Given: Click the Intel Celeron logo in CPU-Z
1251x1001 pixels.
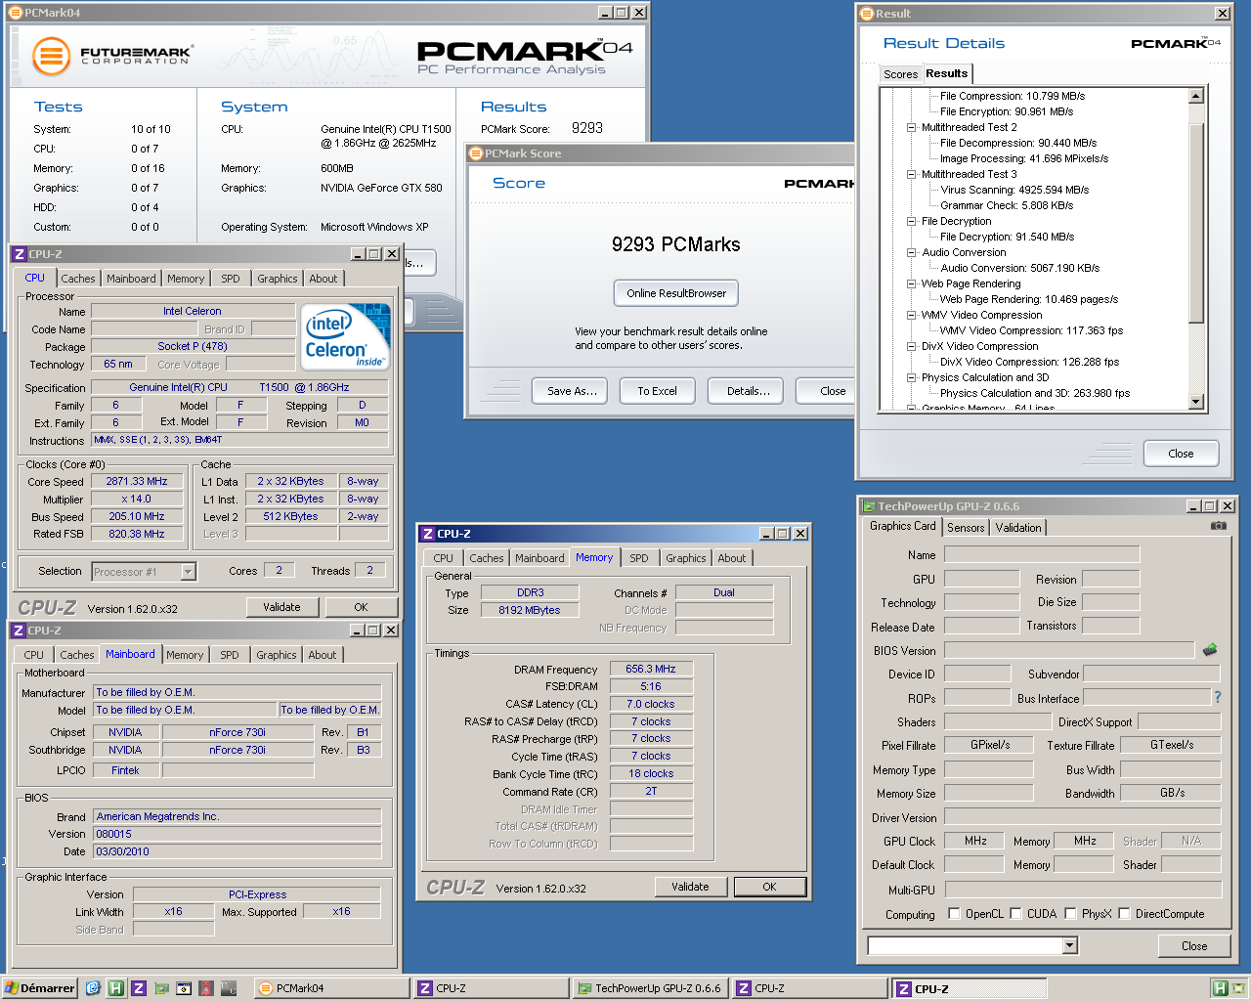Looking at the screenshot, I should coord(347,337).
